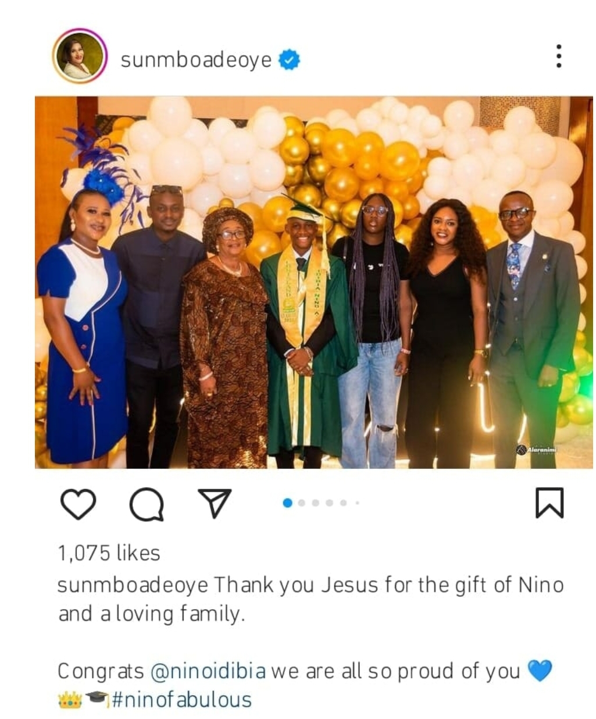
Task: Select the smallest last carousel dot
Action: click(x=357, y=503)
